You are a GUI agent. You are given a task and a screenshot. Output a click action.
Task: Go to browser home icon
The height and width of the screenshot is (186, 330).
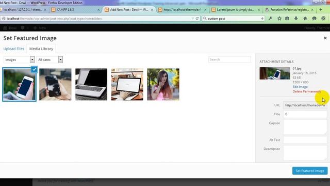click(x=305, y=19)
